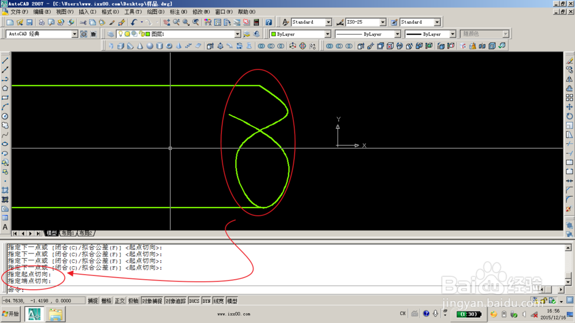Toggle 对象追踪 object snap tracking

point(175,301)
